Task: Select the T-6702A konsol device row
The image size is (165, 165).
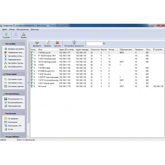Action: 97,53
